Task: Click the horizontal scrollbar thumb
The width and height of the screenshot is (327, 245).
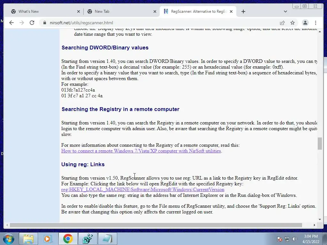Action: (156, 225)
